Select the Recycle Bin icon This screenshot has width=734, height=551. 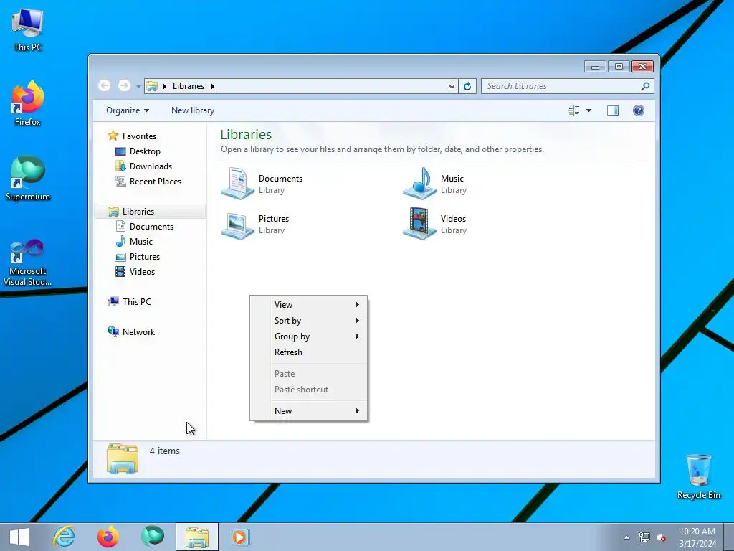(x=698, y=476)
